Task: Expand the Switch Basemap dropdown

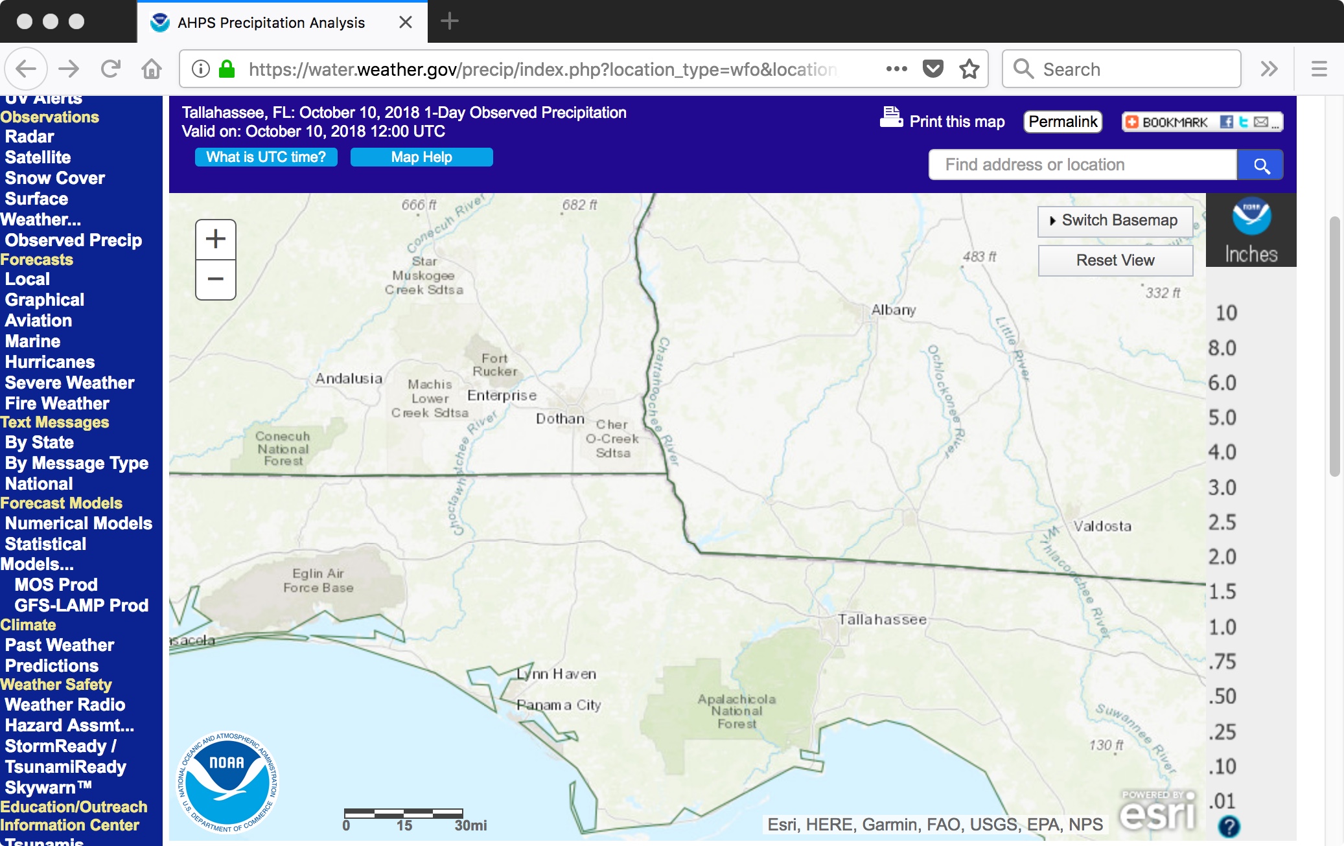Action: [1115, 221]
